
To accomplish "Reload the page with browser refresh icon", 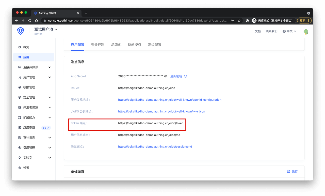I will [x=30, y=21].
